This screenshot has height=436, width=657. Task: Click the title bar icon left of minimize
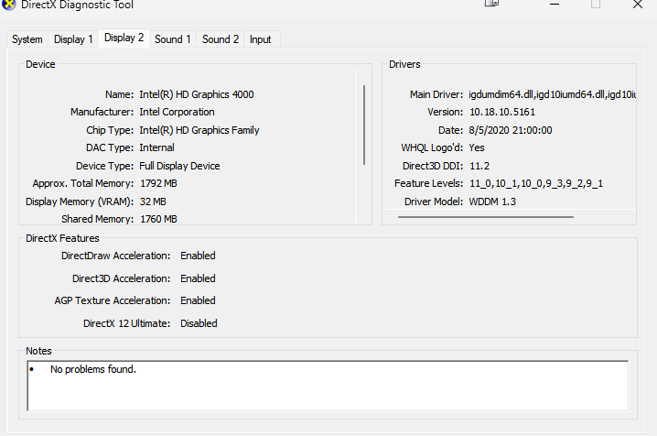[492, 4]
